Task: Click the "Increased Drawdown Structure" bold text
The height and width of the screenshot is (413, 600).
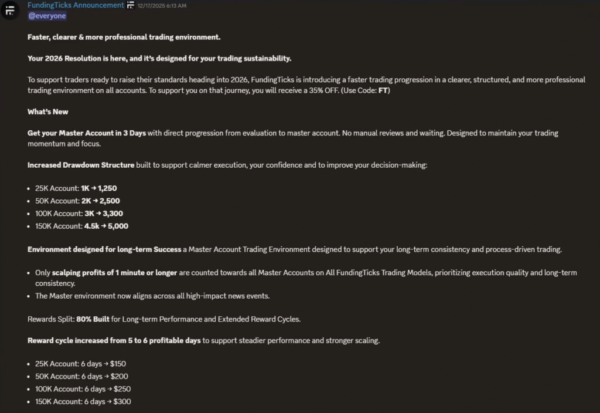Action: (81, 165)
